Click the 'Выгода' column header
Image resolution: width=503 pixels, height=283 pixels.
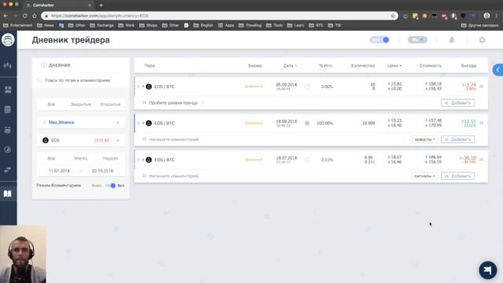coord(468,65)
